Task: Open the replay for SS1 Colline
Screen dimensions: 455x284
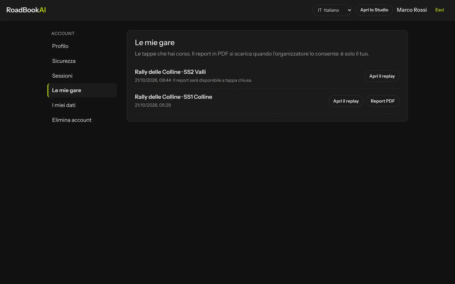Action: pyautogui.click(x=346, y=101)
